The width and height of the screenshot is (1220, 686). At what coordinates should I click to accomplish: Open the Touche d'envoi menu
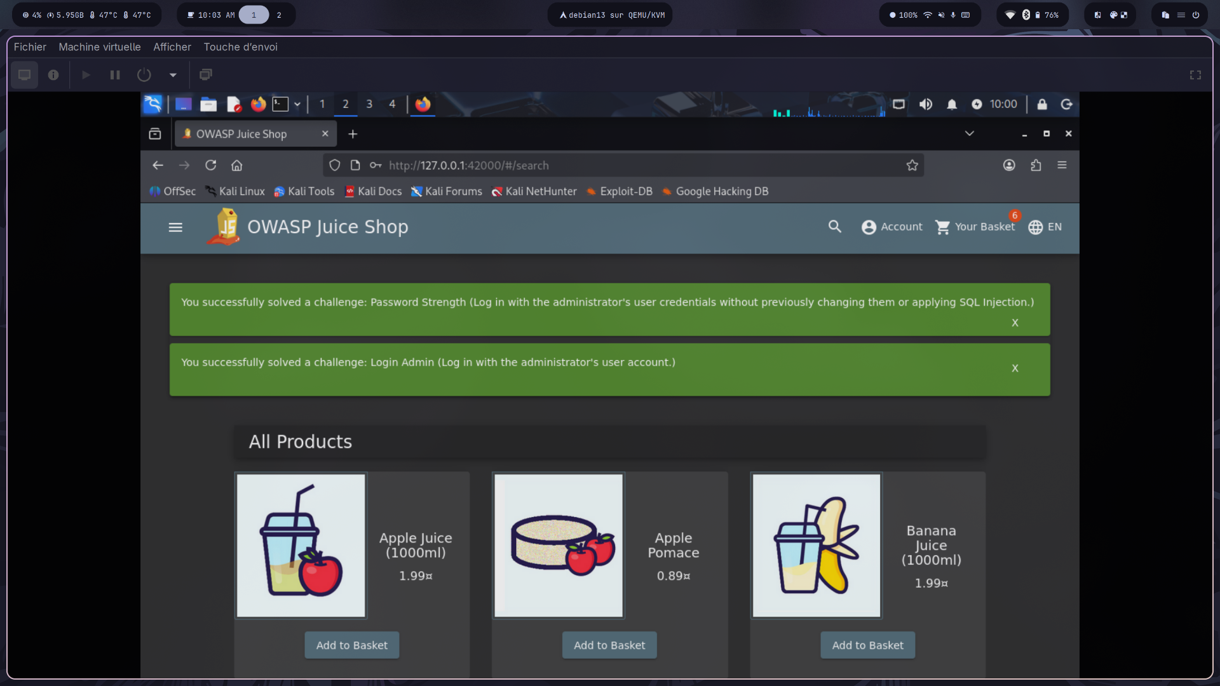tap(240, 47)
